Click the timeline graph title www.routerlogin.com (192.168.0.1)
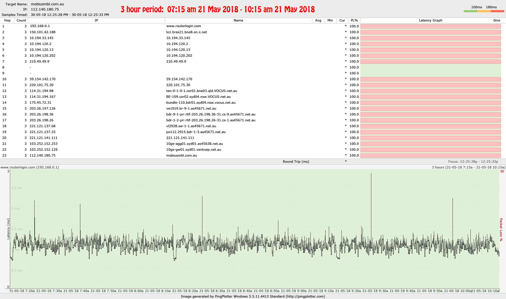This screenshot has height=299, width=506. [30, 167]
